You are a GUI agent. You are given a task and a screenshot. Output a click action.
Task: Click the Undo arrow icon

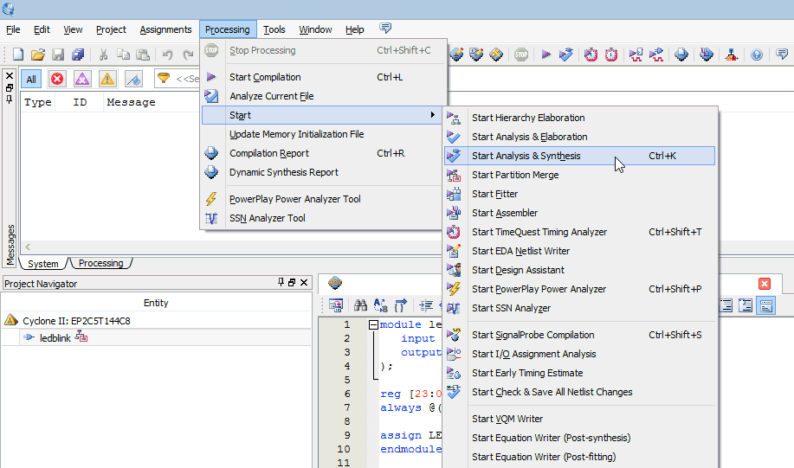(x=168, y=54)
